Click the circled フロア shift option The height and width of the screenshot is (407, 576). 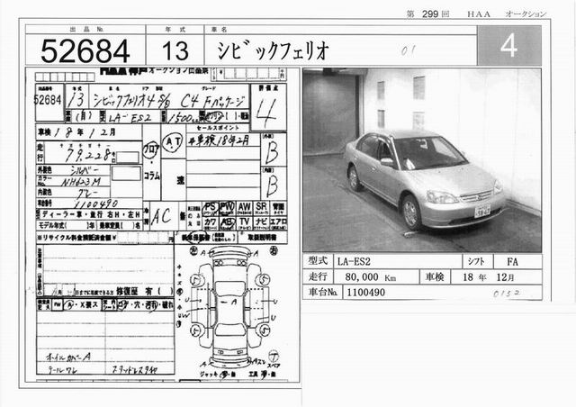coord(151,149)
